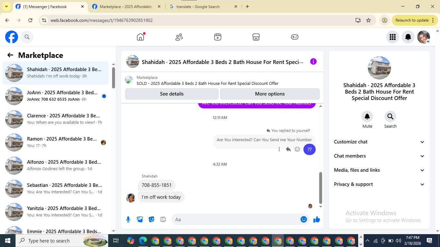Click More options button
Screen dimensions: 440x247
point(270,94)
